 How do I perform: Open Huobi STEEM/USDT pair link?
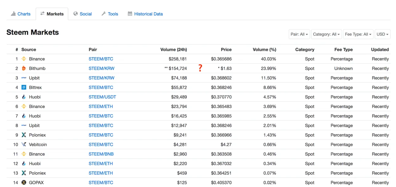pyautogui.click(x=102, y=97)
